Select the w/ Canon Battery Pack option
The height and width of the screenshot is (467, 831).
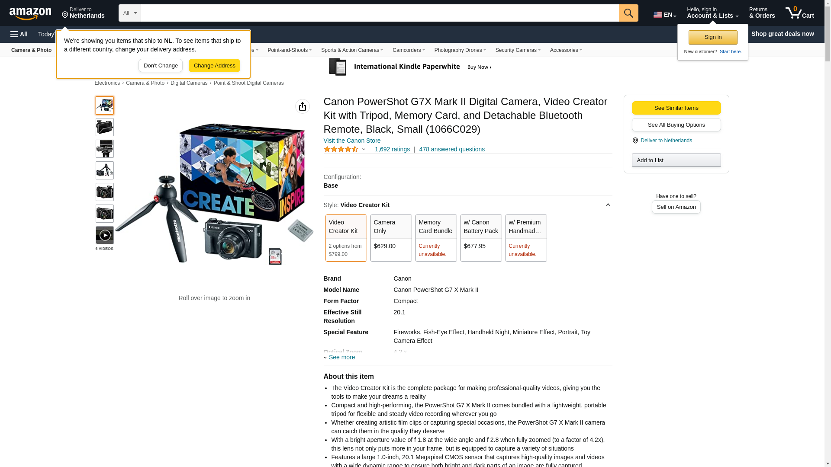click(x=481, y=238)
